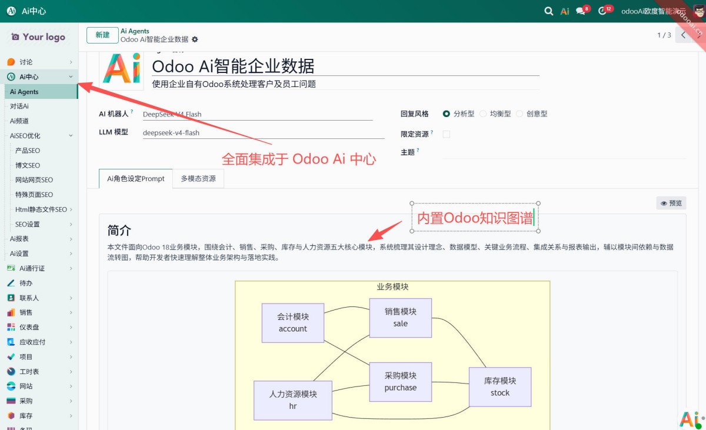Click the LLM 模型 deepseek-v4-flash field
The width and height of the screenshot is (706, 430).
[264, 133]
